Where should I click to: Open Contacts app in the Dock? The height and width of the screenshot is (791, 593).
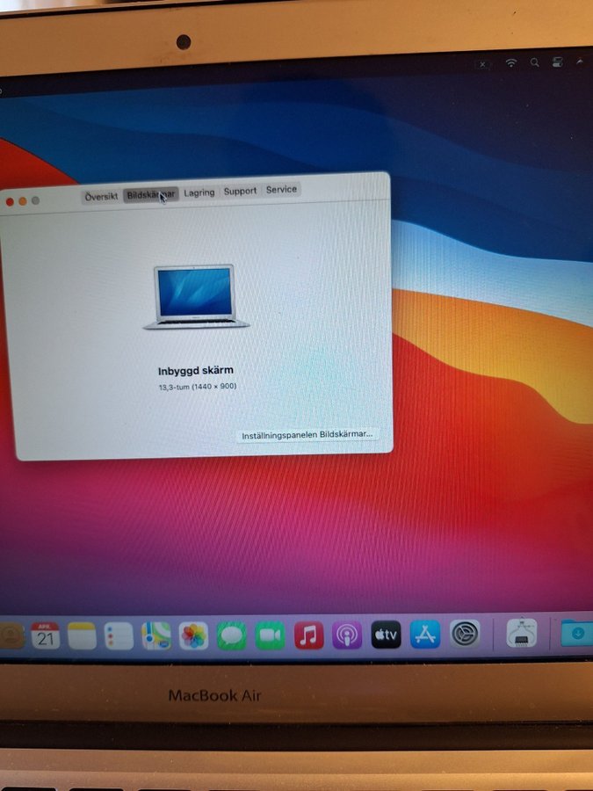coord(11,636)
